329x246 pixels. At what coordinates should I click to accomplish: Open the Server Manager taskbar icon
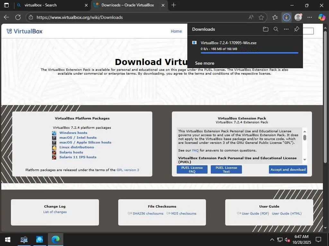click(24, 240)
